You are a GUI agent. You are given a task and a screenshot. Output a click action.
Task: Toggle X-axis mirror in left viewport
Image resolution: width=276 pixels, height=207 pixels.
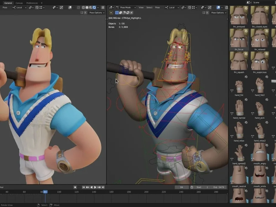click(x=85, y=13)
